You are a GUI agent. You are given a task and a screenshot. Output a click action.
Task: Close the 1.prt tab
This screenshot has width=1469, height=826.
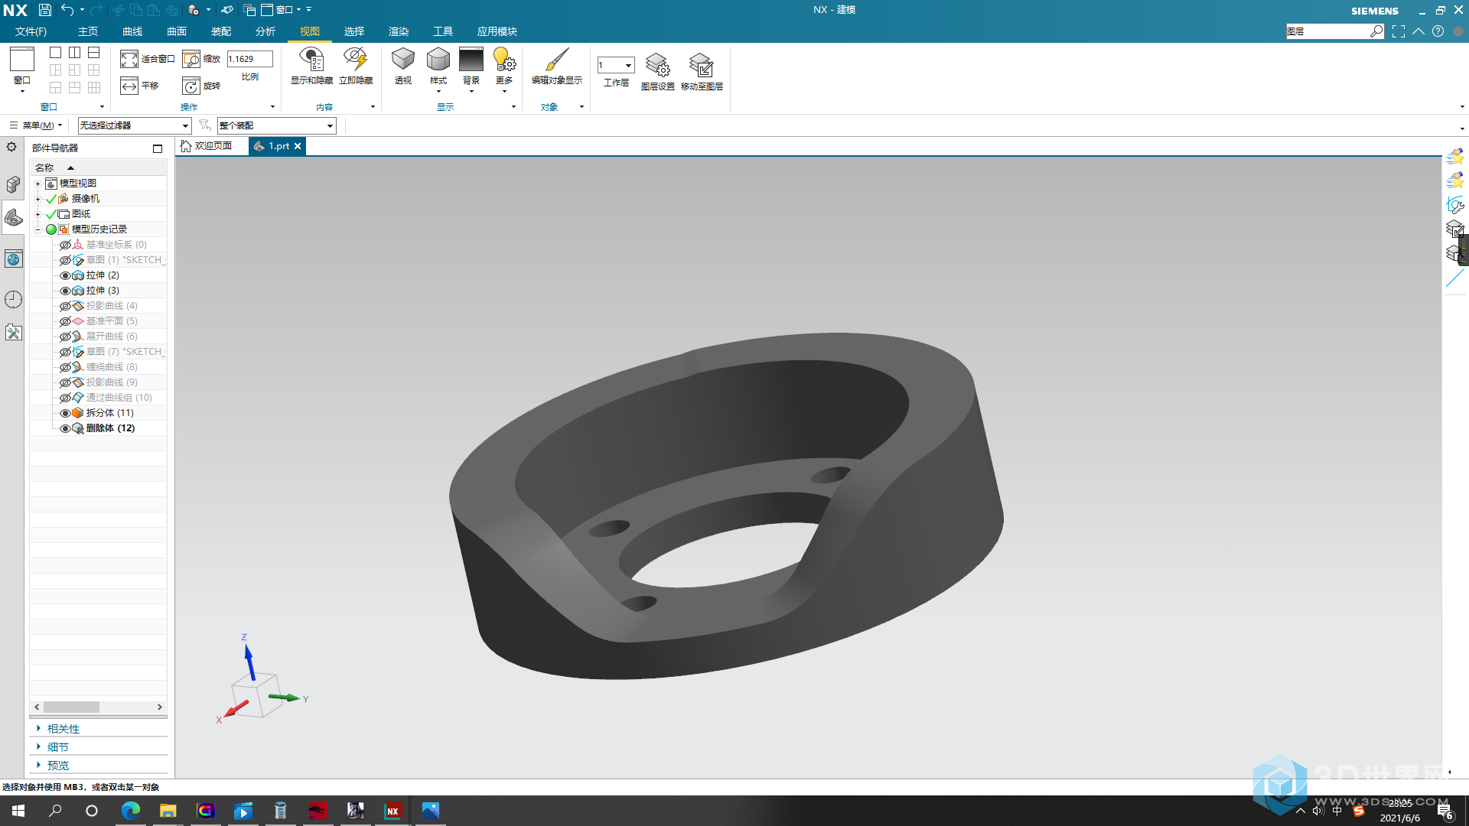298,146
